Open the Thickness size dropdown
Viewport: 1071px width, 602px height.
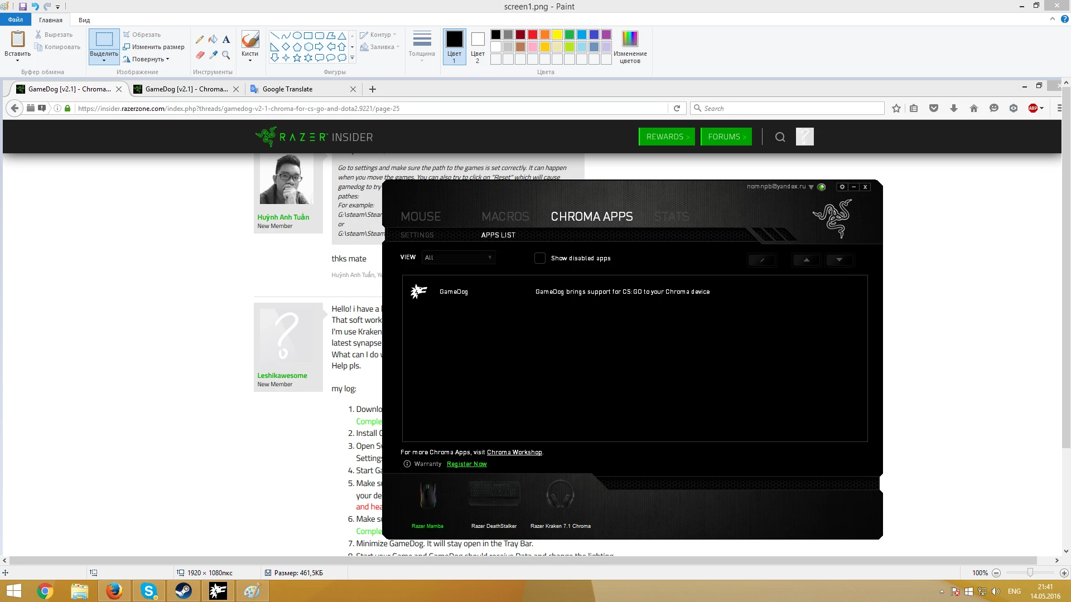click(422, 46)
